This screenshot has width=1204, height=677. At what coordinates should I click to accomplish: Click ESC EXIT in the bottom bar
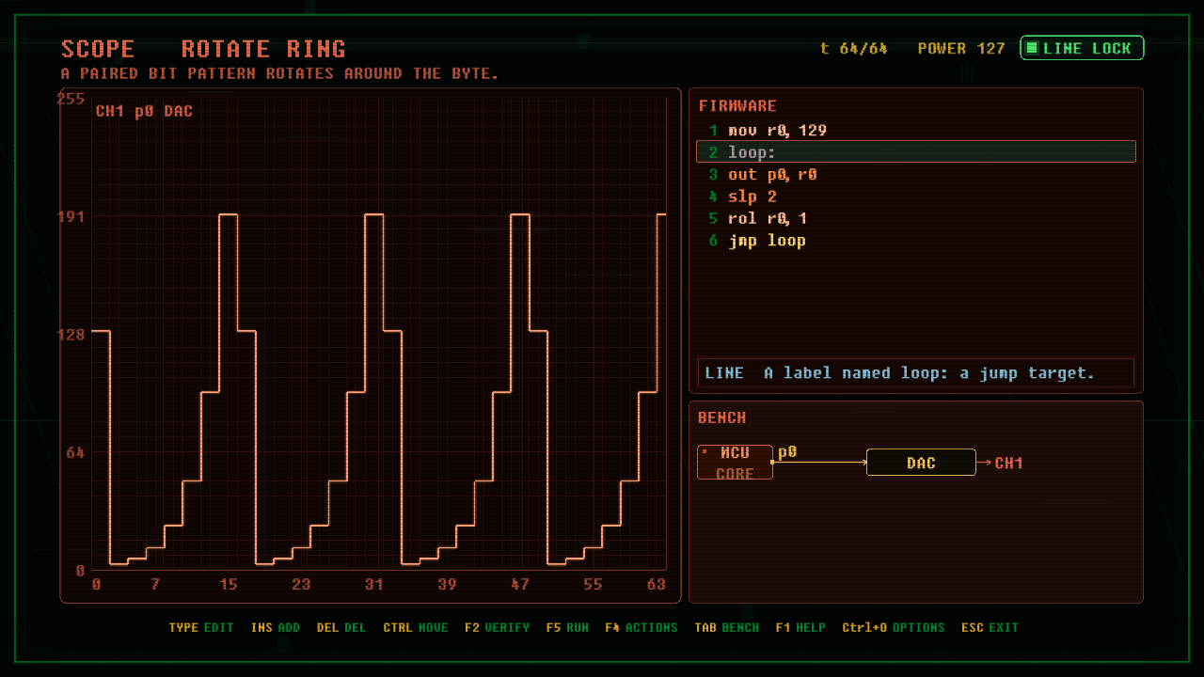[990, 627]
